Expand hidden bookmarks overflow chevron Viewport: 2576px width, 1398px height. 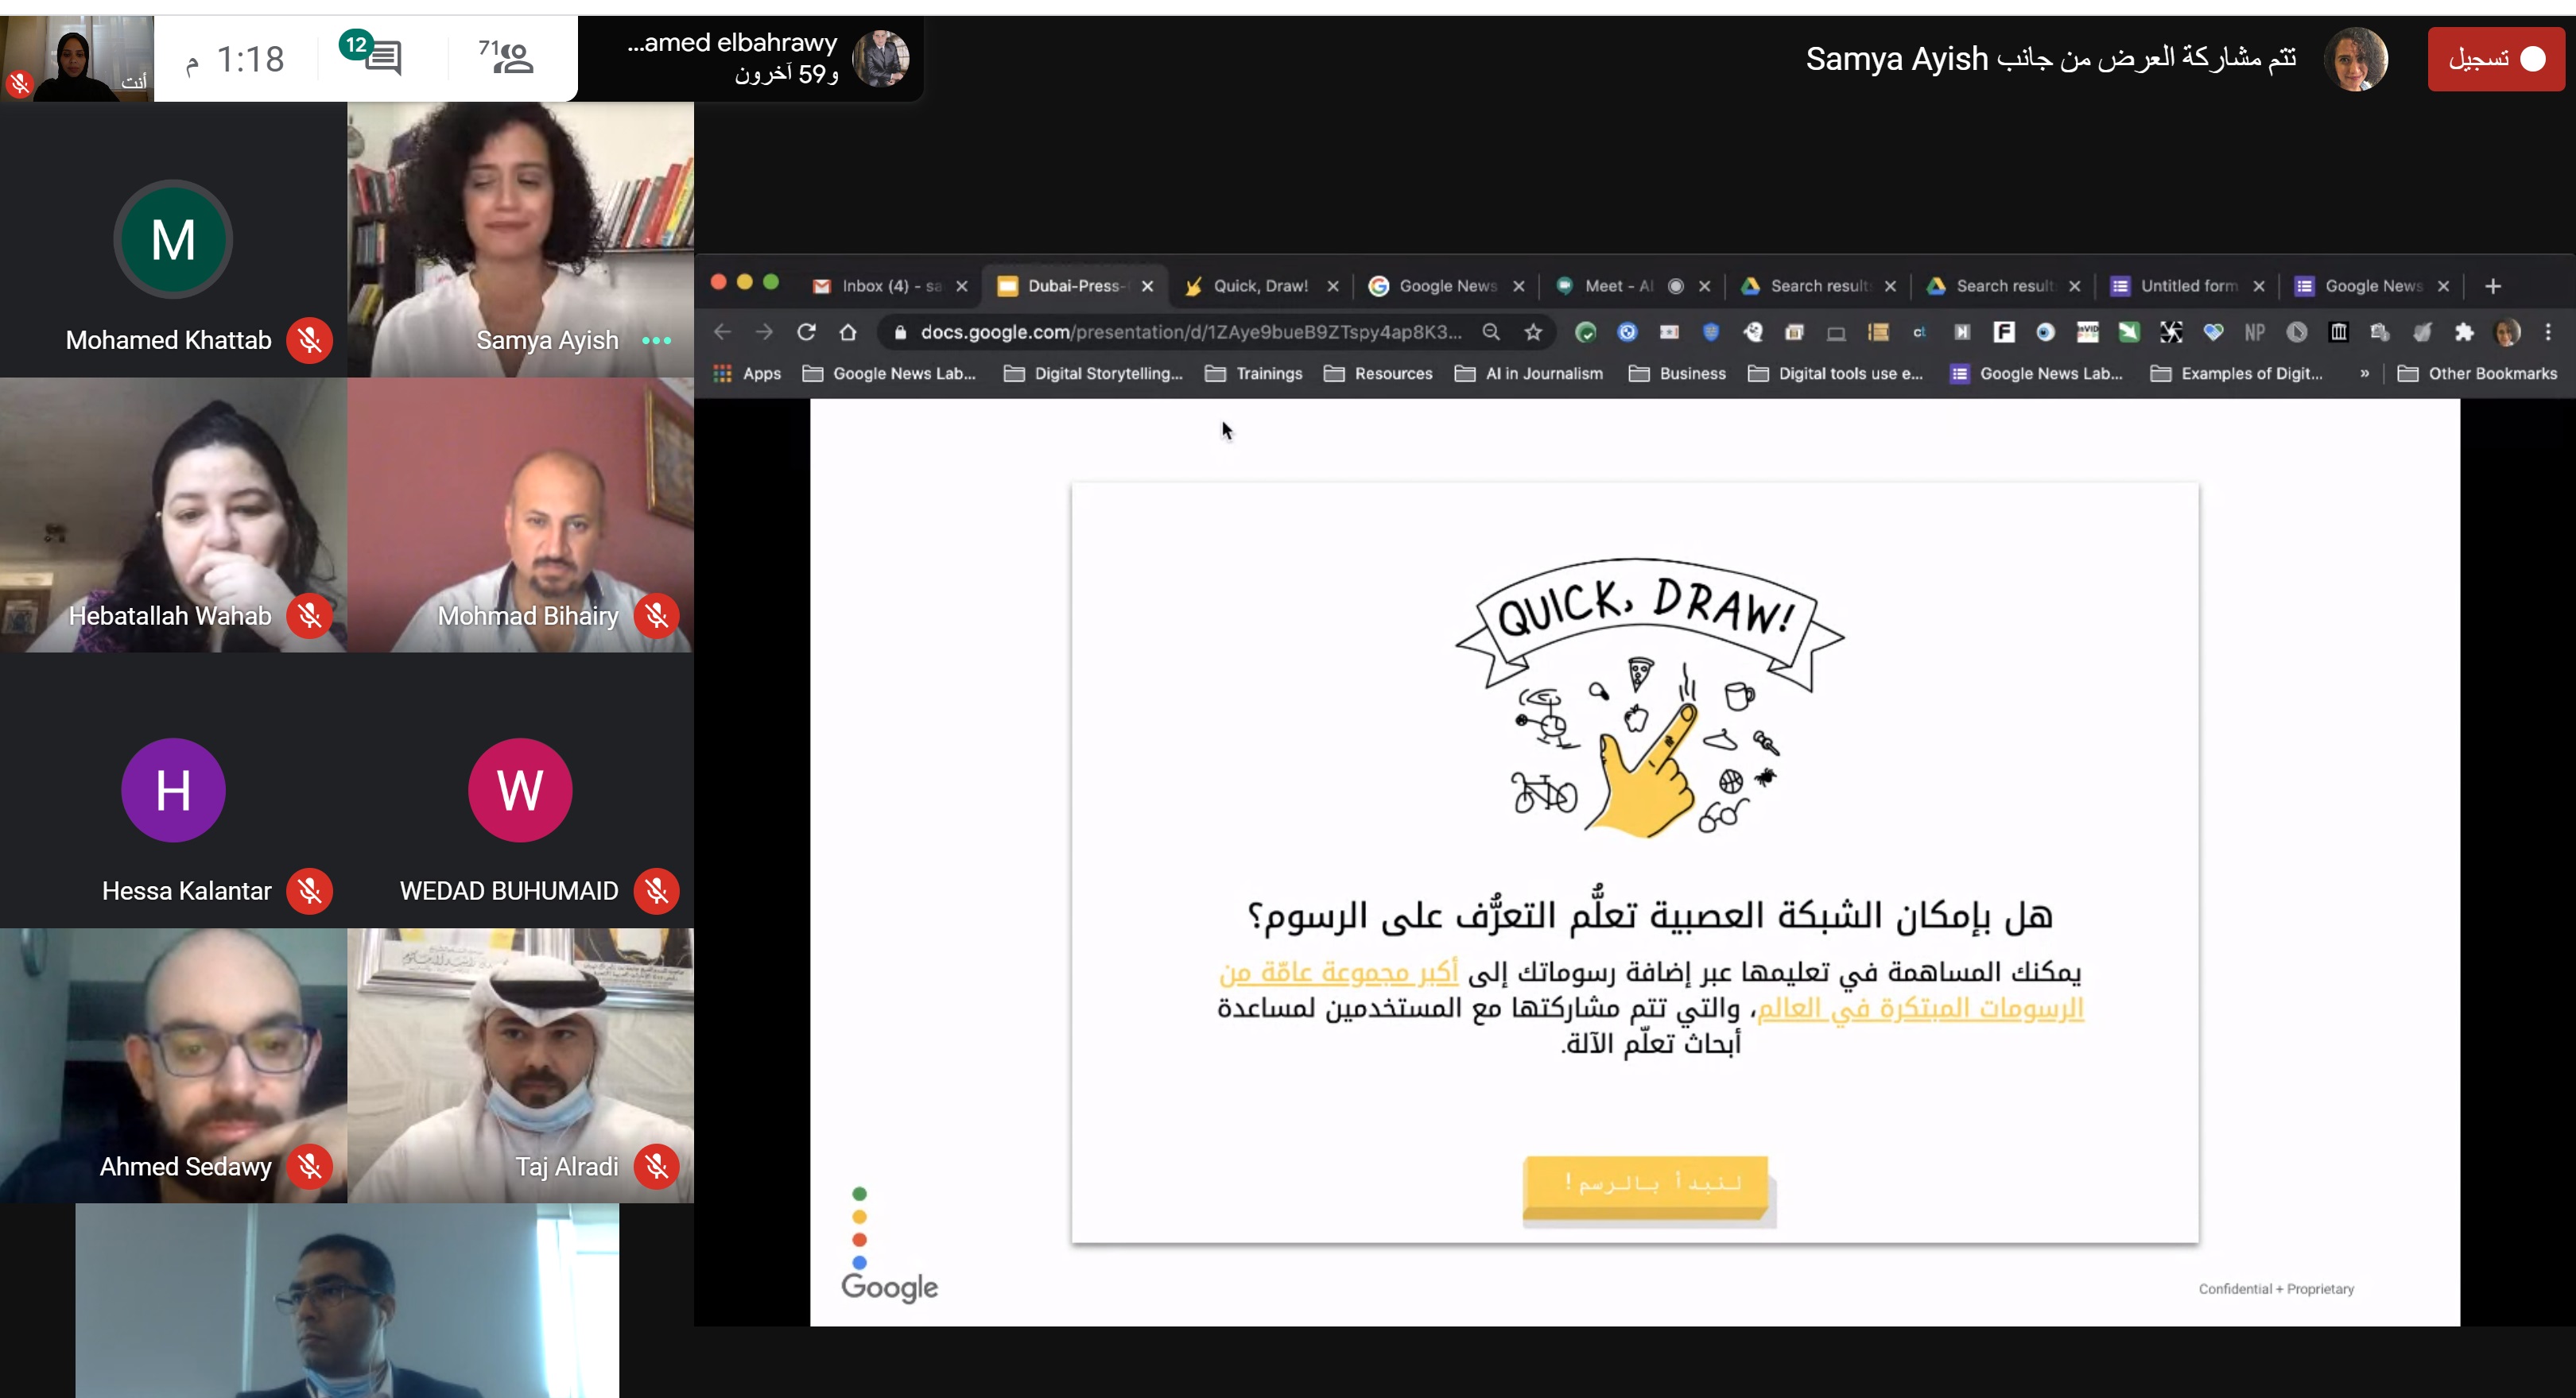[x=2364, y=373]
